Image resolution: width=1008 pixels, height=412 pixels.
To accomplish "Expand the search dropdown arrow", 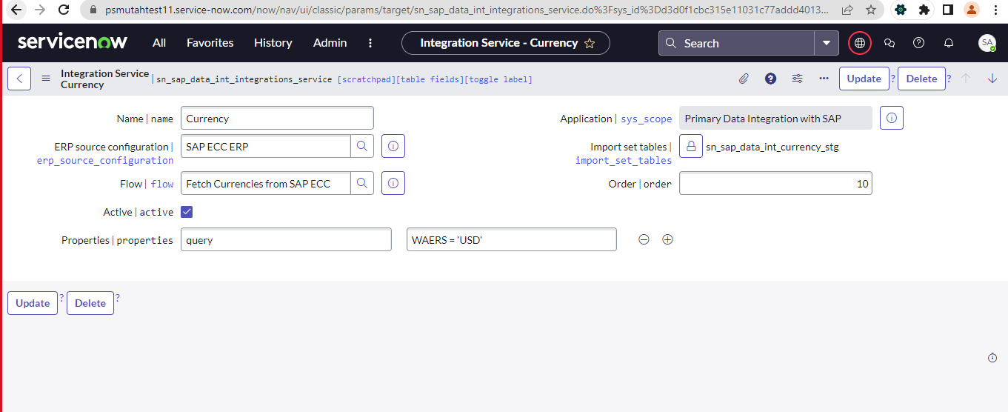I will tap(827, 43).
